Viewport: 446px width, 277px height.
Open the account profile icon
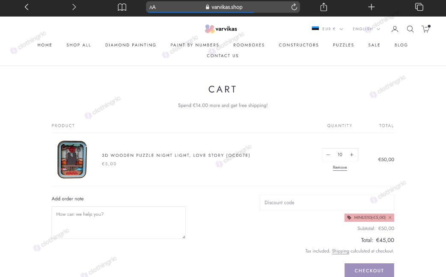coord(395,29)
